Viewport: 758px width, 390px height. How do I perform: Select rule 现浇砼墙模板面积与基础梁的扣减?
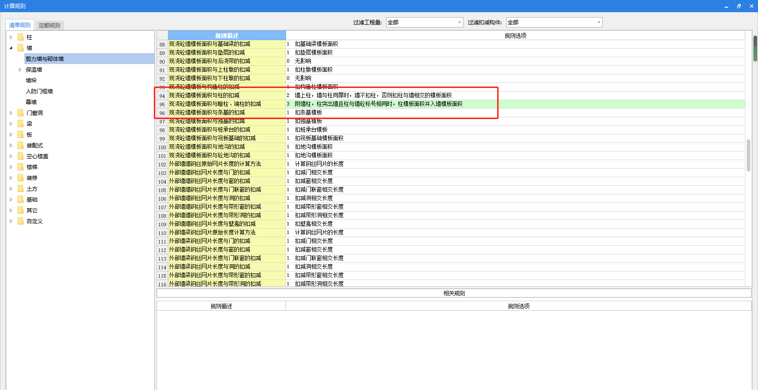coord(227,44)
